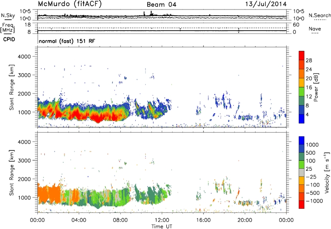Pick the light green 12–16 dB Power segment
Image resolution: width=331 pixels, height=229 pixels.
pos(302,92)
